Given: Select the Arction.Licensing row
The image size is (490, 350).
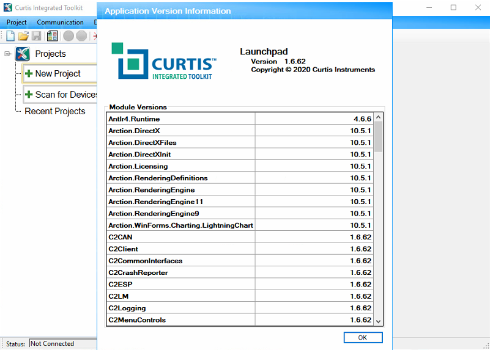Looking at the screenshot, I should [240, 166].
